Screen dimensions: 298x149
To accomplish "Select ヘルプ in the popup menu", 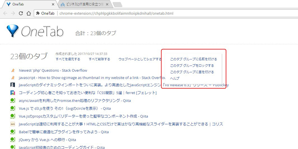I will [x=175, y=78].
